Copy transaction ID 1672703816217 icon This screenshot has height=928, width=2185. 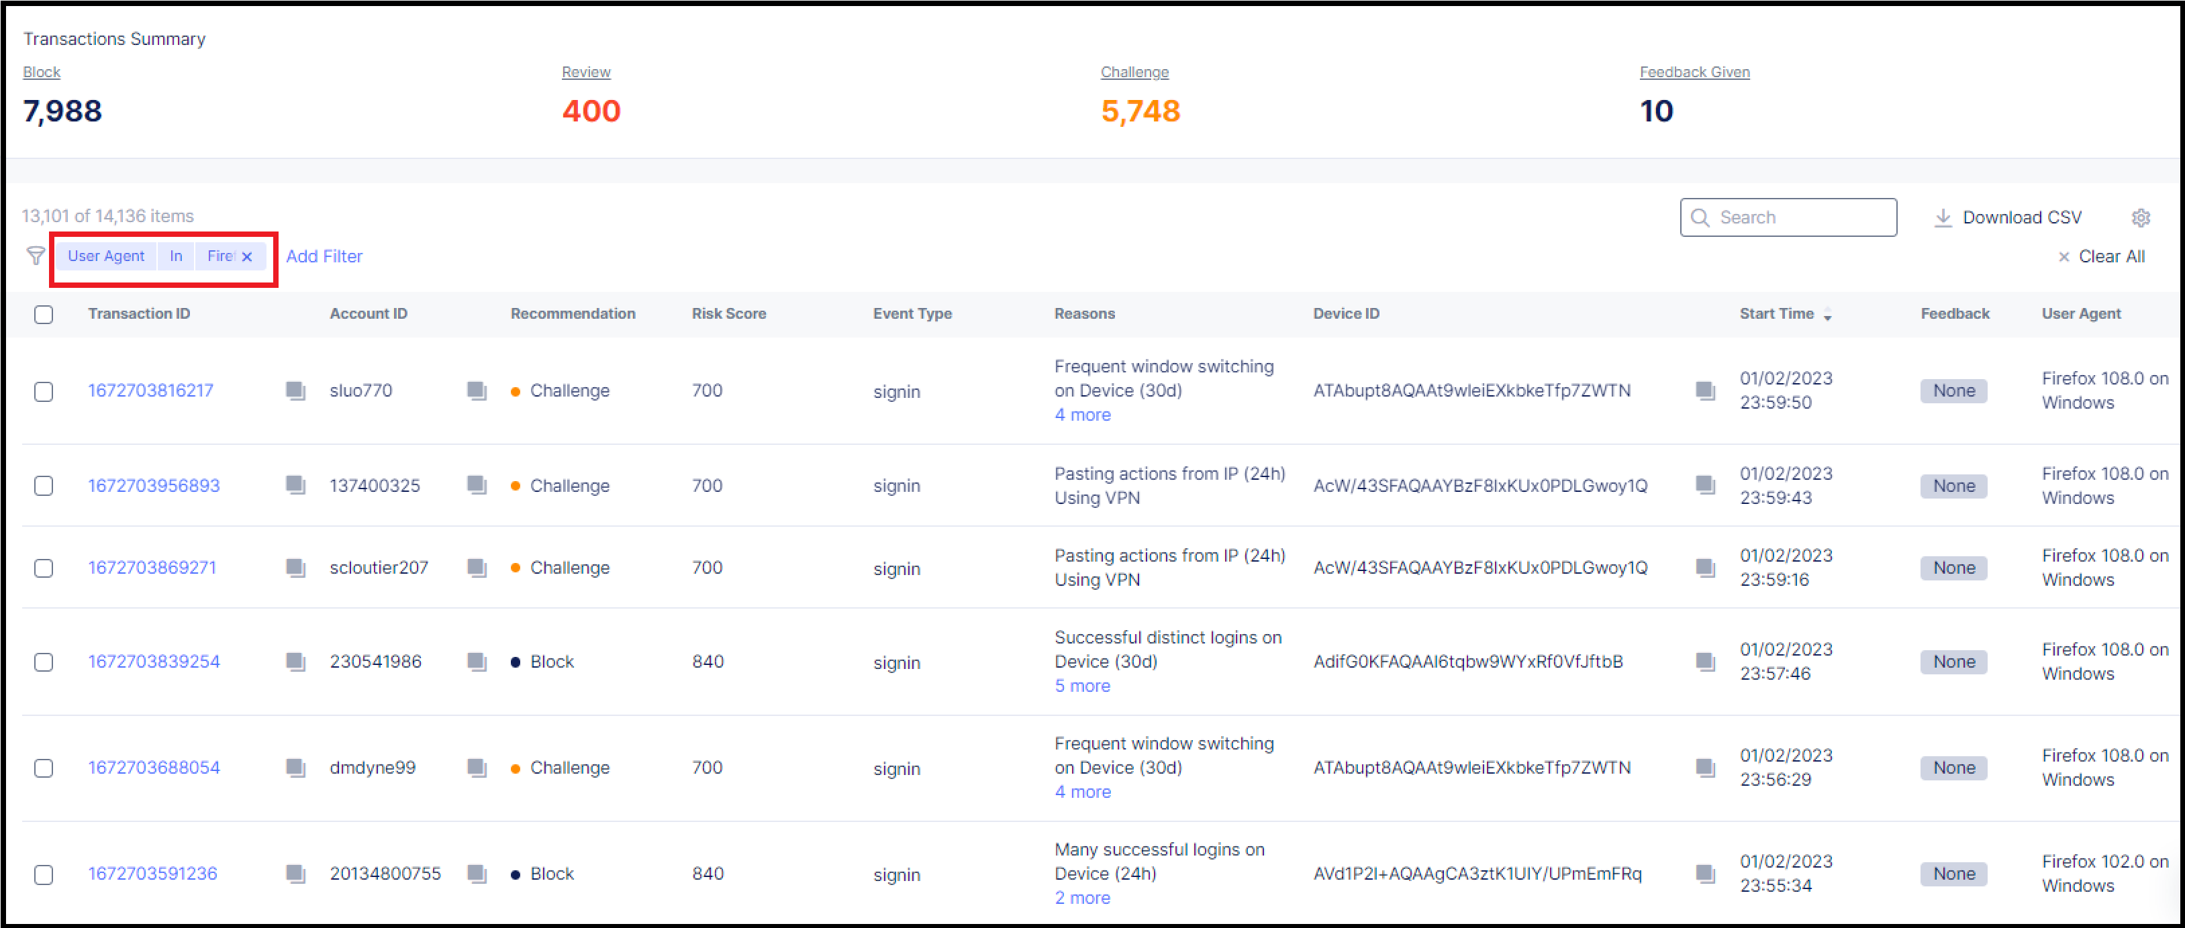click(x=295, y=391)
